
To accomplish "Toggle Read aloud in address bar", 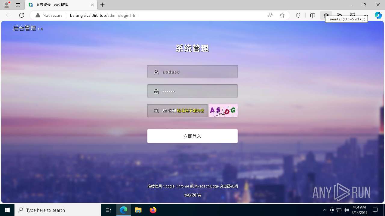I will 270,15.
